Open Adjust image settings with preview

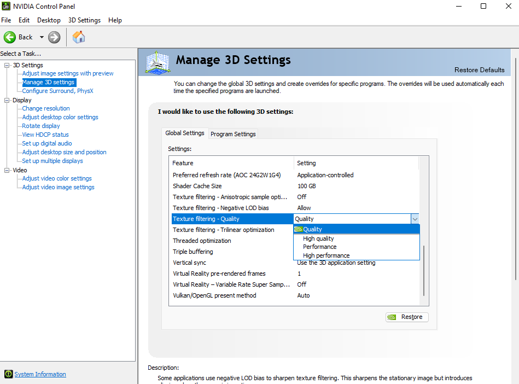tap(67, 73)
